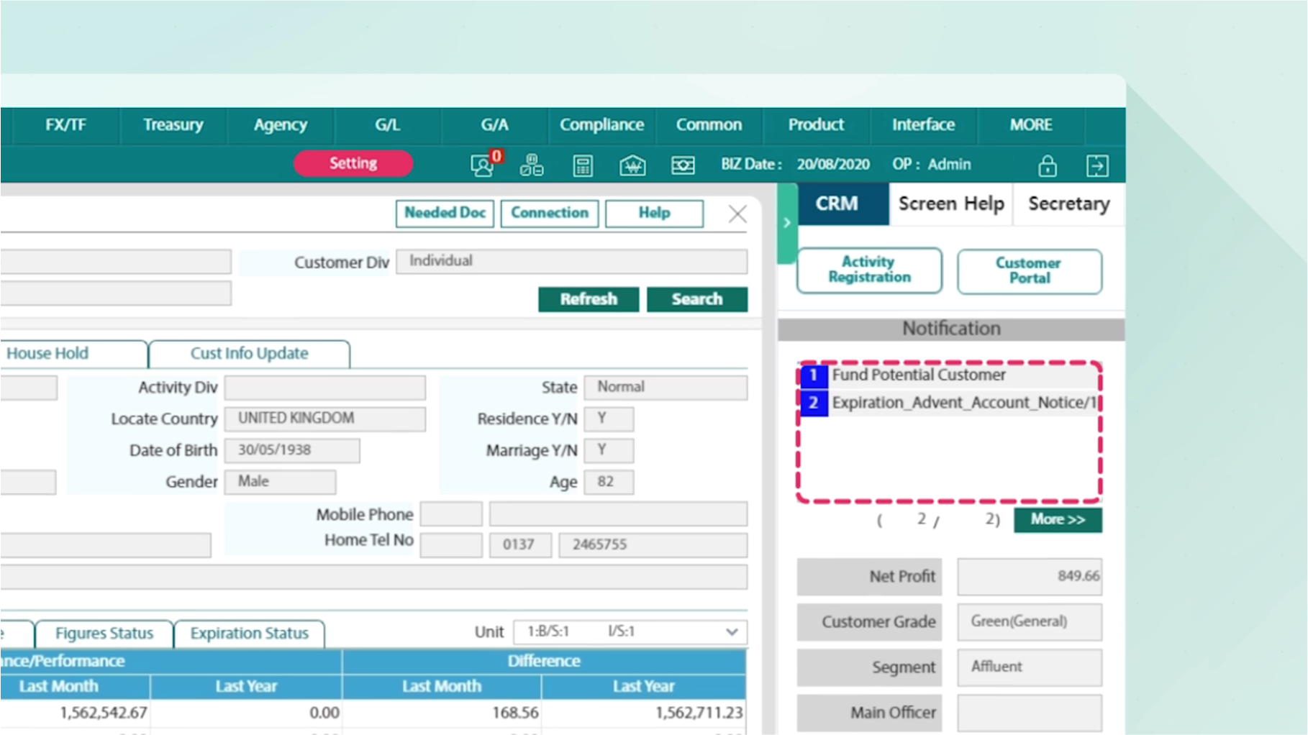Click the Needed Doc button
This screenshot has width=1308, height=735.
pyautogui.click(x=445, y=214)
